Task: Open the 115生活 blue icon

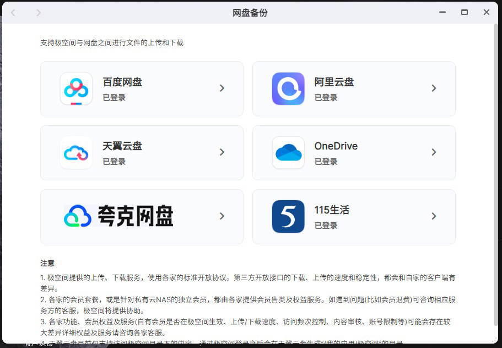Action: tap(288, 216)
